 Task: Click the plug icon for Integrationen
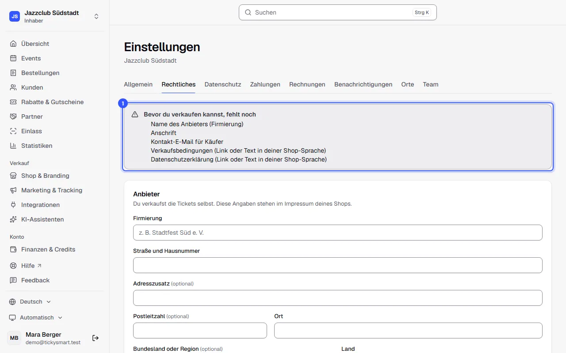[13, 205]
